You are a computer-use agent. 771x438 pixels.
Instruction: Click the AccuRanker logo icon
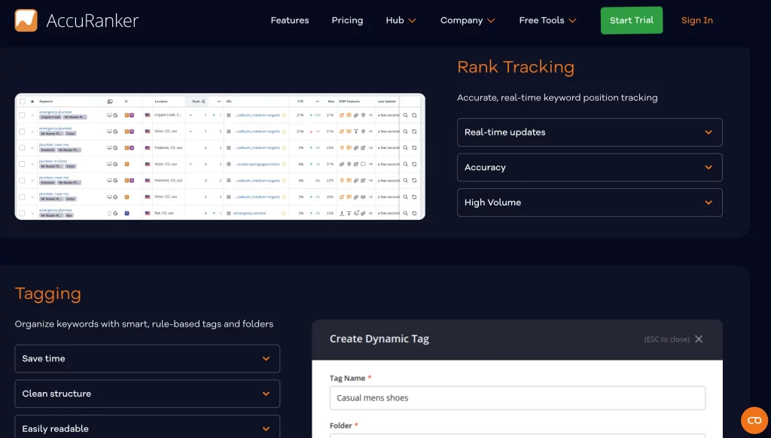(x=26, y=20)
